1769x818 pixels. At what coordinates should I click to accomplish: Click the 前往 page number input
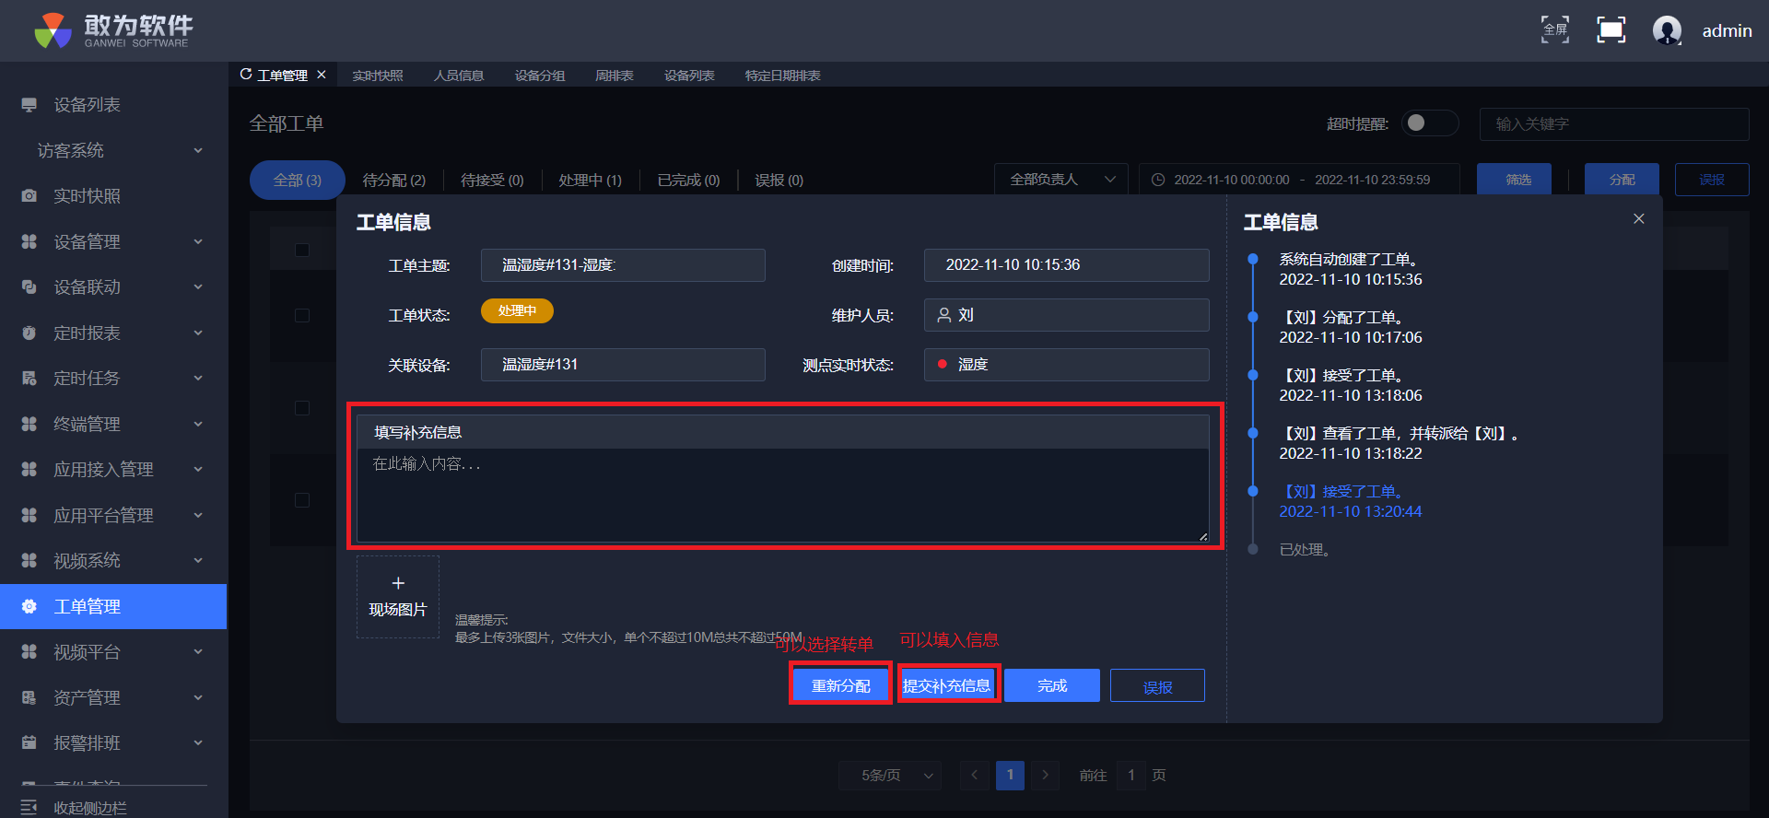pos(1131,776)
